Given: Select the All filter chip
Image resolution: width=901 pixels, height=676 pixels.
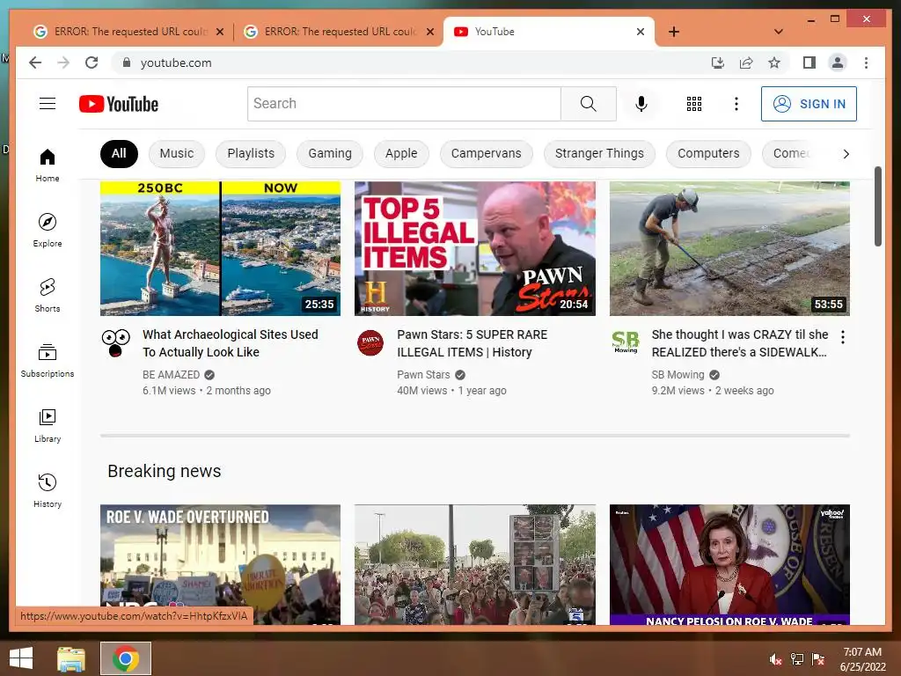Looking at the screenshot, I should pyautogui.click(x=119, y=153).
